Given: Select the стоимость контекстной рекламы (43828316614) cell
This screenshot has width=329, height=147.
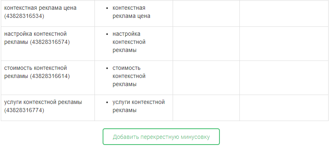Looking at the screenshot, I should click(x=48, y=78).
